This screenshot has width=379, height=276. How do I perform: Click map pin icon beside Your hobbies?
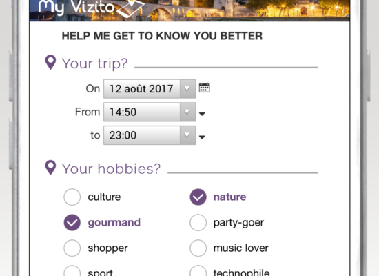50,167
